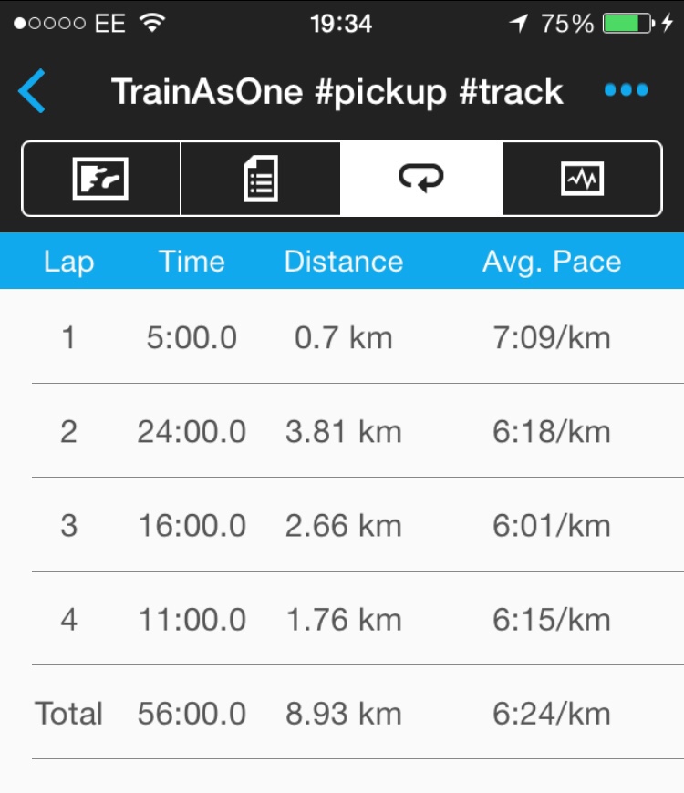The image size is (684, 793).
Task: Switch to the summary details tab
Action: click(261, 179)
